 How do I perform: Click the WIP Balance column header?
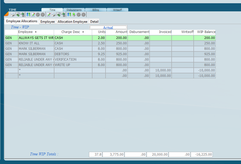[206, 32]
